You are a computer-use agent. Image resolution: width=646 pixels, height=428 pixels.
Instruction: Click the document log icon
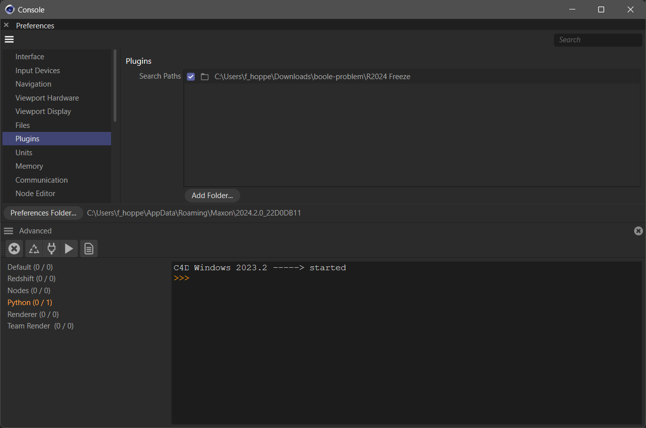point(89,248)
